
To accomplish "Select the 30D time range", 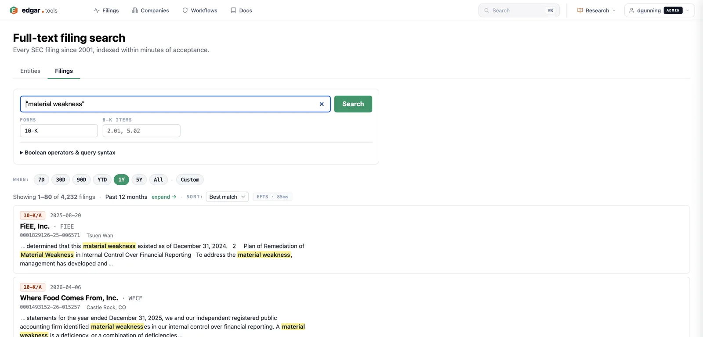I will 61,179.
